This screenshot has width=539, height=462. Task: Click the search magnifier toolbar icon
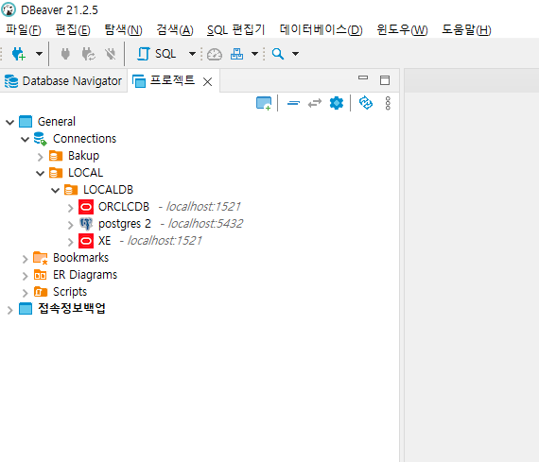point(278,54)
